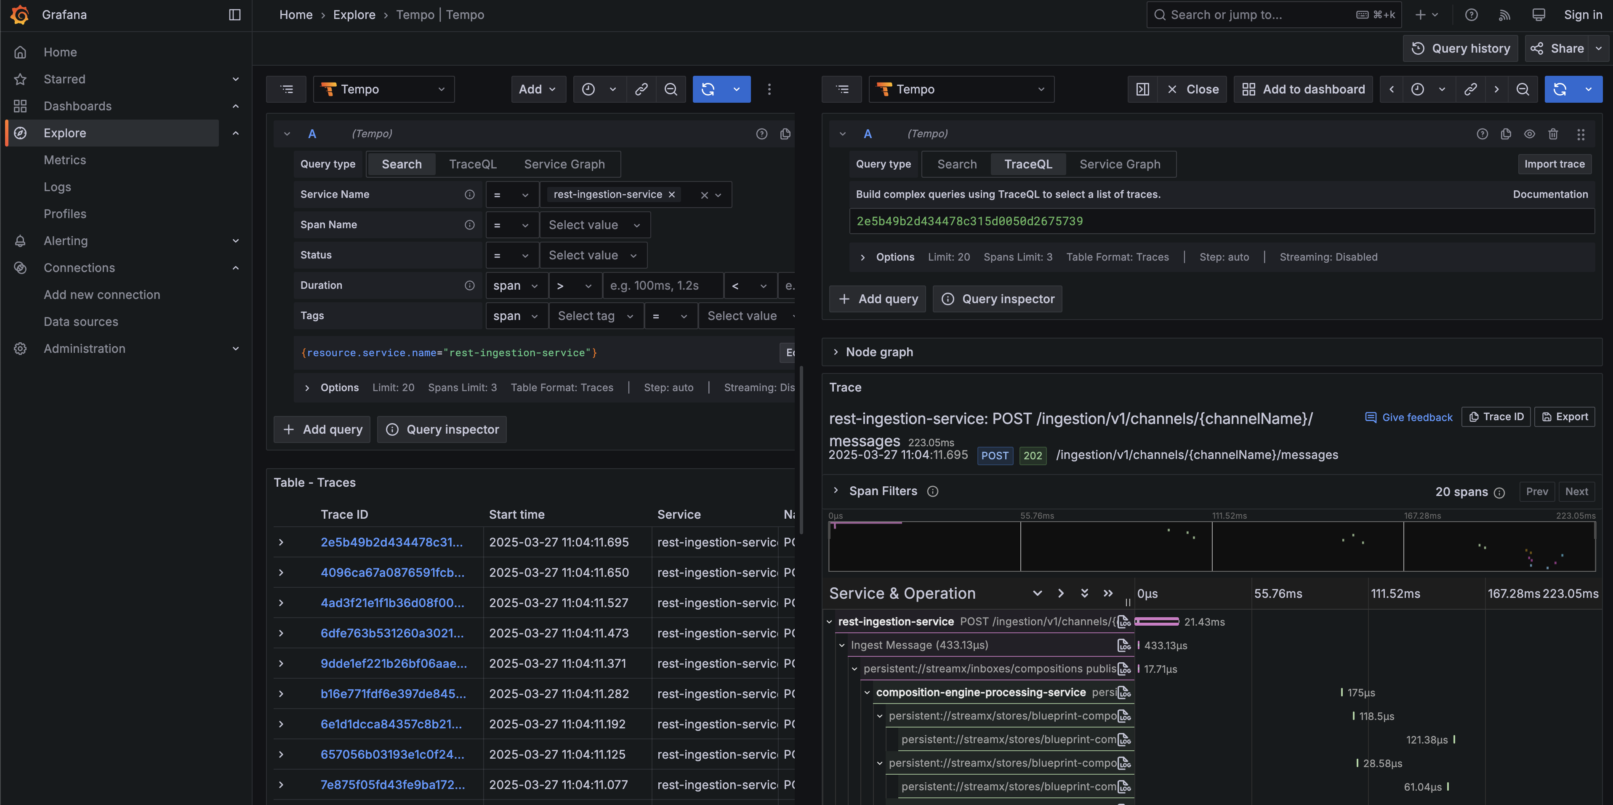Open trace 6dfe763b531260a3021 link

392,633
